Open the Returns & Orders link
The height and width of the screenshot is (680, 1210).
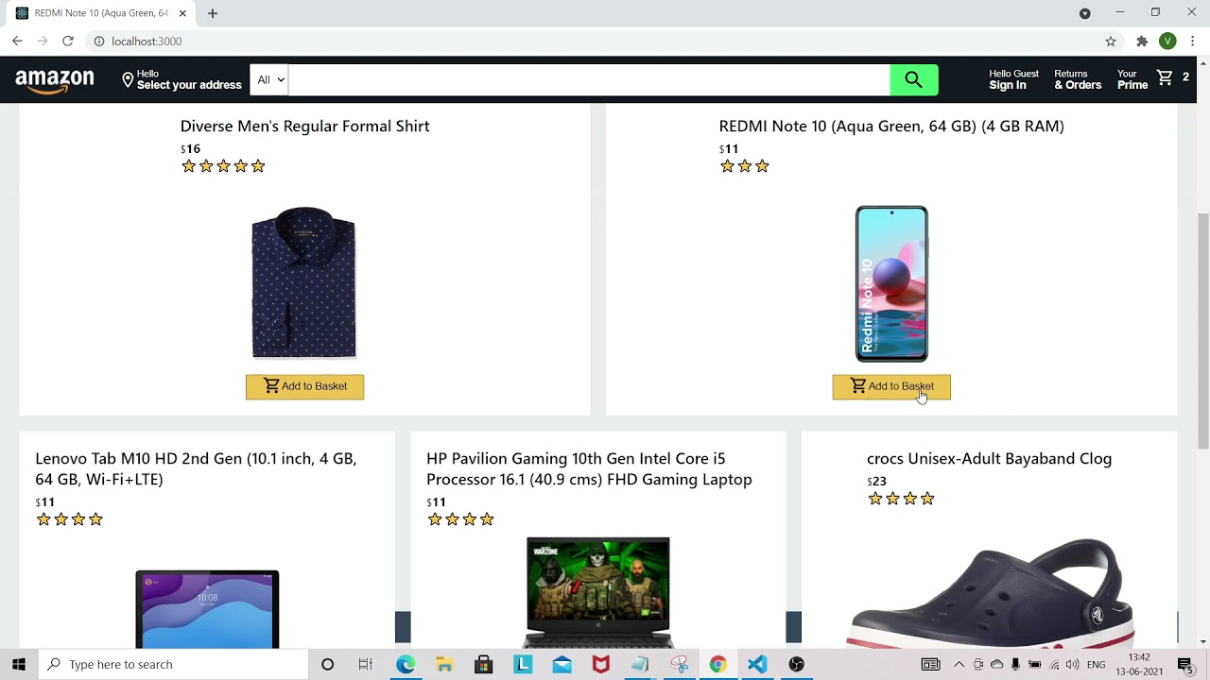(1077, 79)
